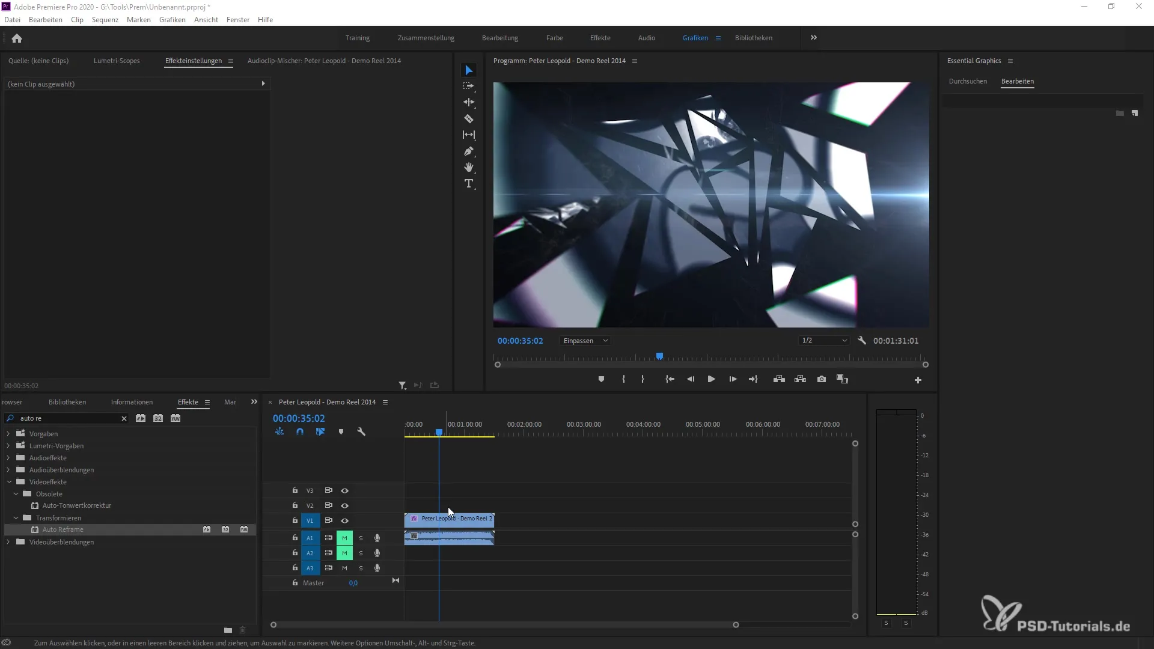
Task: Go to Out point
Action: tap(753, 379)
